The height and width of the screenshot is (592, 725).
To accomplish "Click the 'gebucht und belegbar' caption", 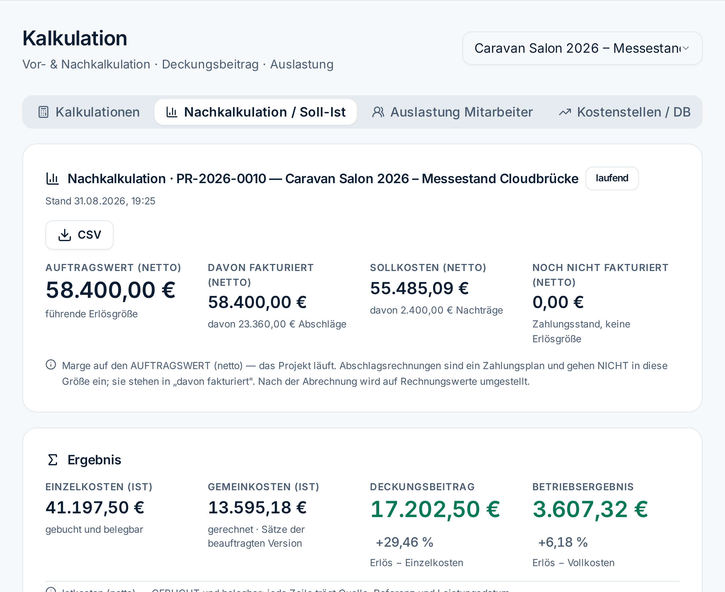I will click(94, 529).
